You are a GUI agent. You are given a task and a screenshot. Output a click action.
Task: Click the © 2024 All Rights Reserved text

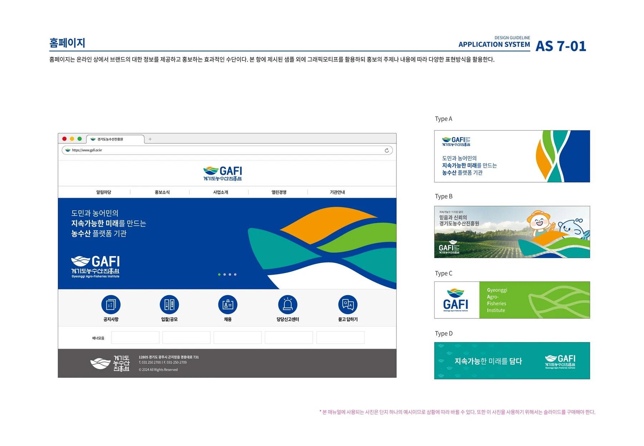pyautogui.click(x=158, y=370)
